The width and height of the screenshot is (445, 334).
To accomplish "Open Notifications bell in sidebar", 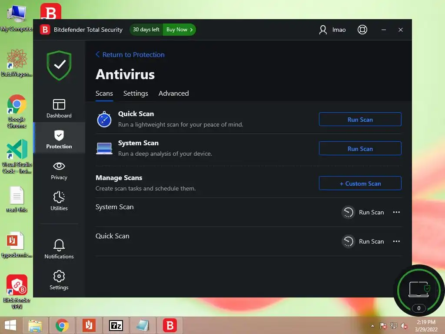I will pyautogui.click(x=59, y=249).
